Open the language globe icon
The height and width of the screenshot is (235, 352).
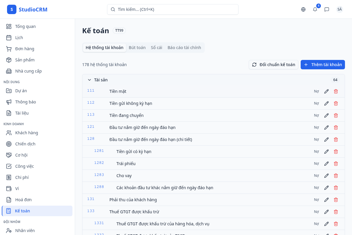(303, 9)
